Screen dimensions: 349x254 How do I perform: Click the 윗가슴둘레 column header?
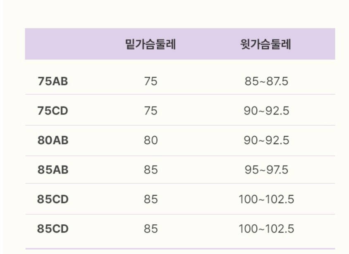[x=266, y=44]
